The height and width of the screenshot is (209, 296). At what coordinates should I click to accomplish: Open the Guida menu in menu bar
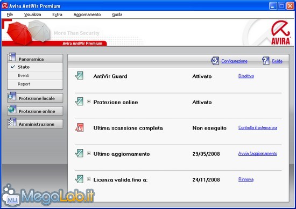tap(117, 15)
